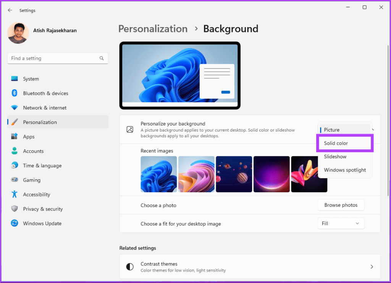Image resolution: width=391 pixels, height=283 pixels.
Task: Click Browse photos button
Action: pyautogui.click(x=341, y=205)
